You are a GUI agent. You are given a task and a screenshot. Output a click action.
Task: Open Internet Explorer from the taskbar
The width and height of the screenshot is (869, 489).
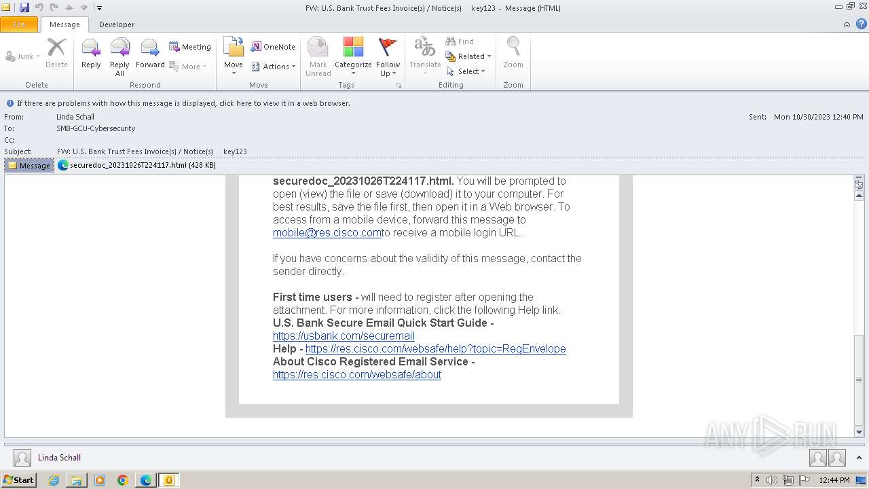pos(54,480)
